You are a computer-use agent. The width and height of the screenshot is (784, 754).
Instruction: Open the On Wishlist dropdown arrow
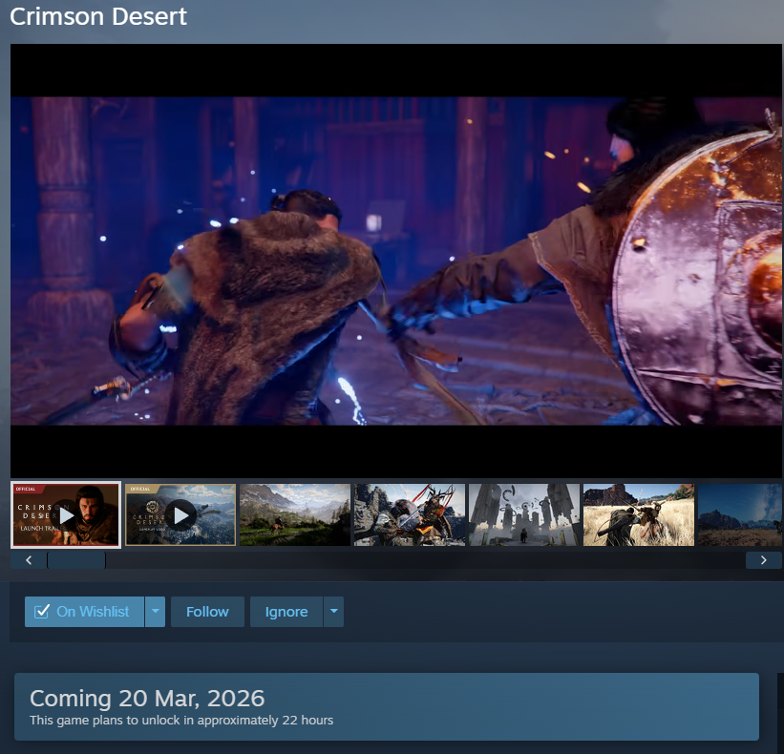[x=155, y=612]
